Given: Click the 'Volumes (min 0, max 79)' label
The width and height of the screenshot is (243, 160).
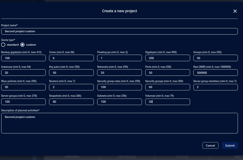Looking at the screenshot, I should click(x=160, y=96).
